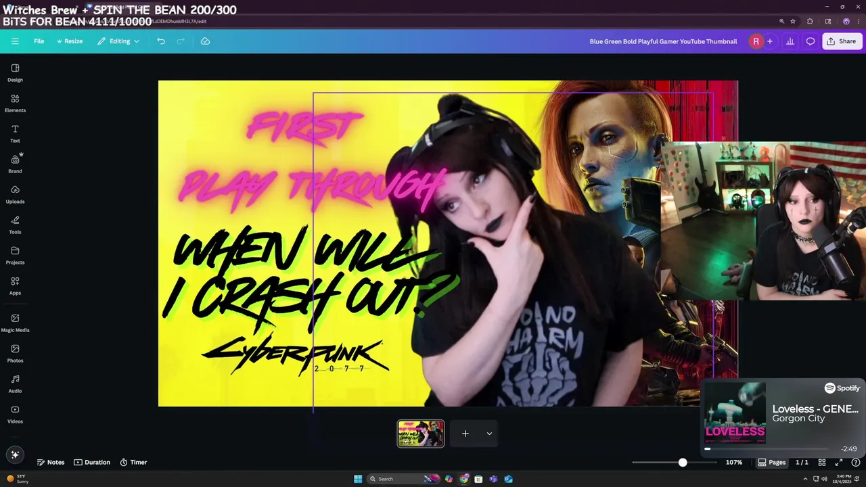866x487 pixels.
Task: Open Notes at bottom bar
Action: (x=51, y=463)
